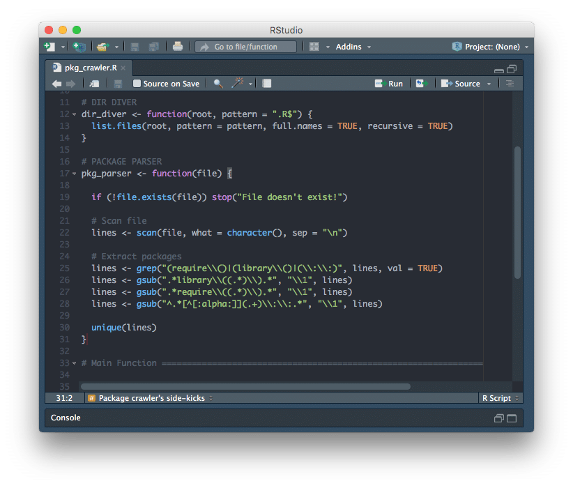The height and width of the screenshot is (488, 573).
Task: Click line number 28 in gutter
Action: click(64, 304)
